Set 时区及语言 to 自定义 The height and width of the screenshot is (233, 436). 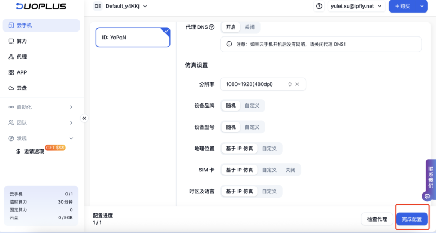[269, 191]
